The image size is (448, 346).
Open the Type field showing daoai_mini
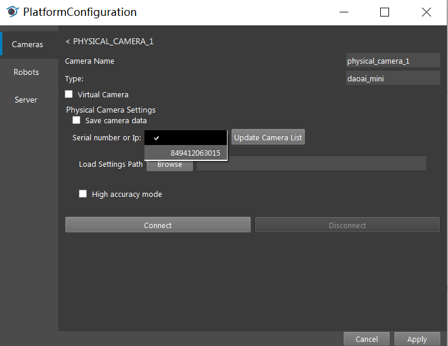click(393, 78)
